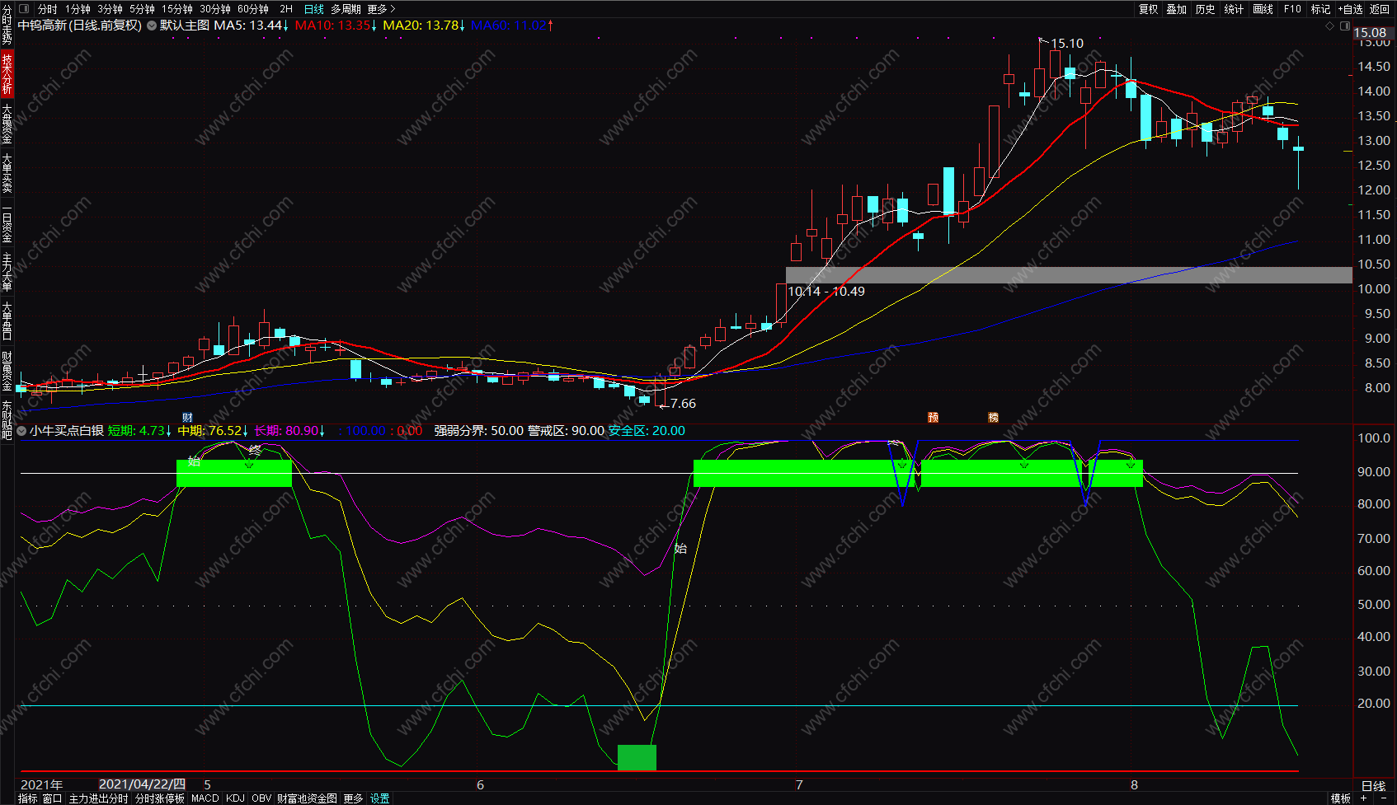Click the 返回 back button
Viewport: 1397px width, 805px height.
[x=1380, y=9]
